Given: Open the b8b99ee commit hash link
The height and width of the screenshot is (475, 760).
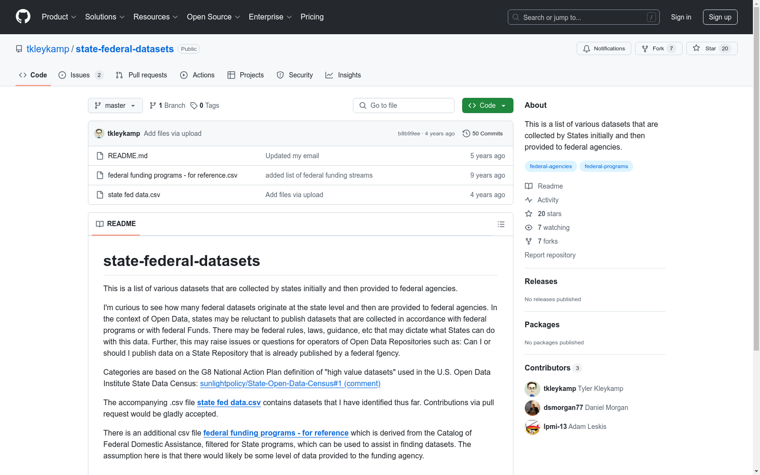Looking at the screenshot, I should [409, 133].
